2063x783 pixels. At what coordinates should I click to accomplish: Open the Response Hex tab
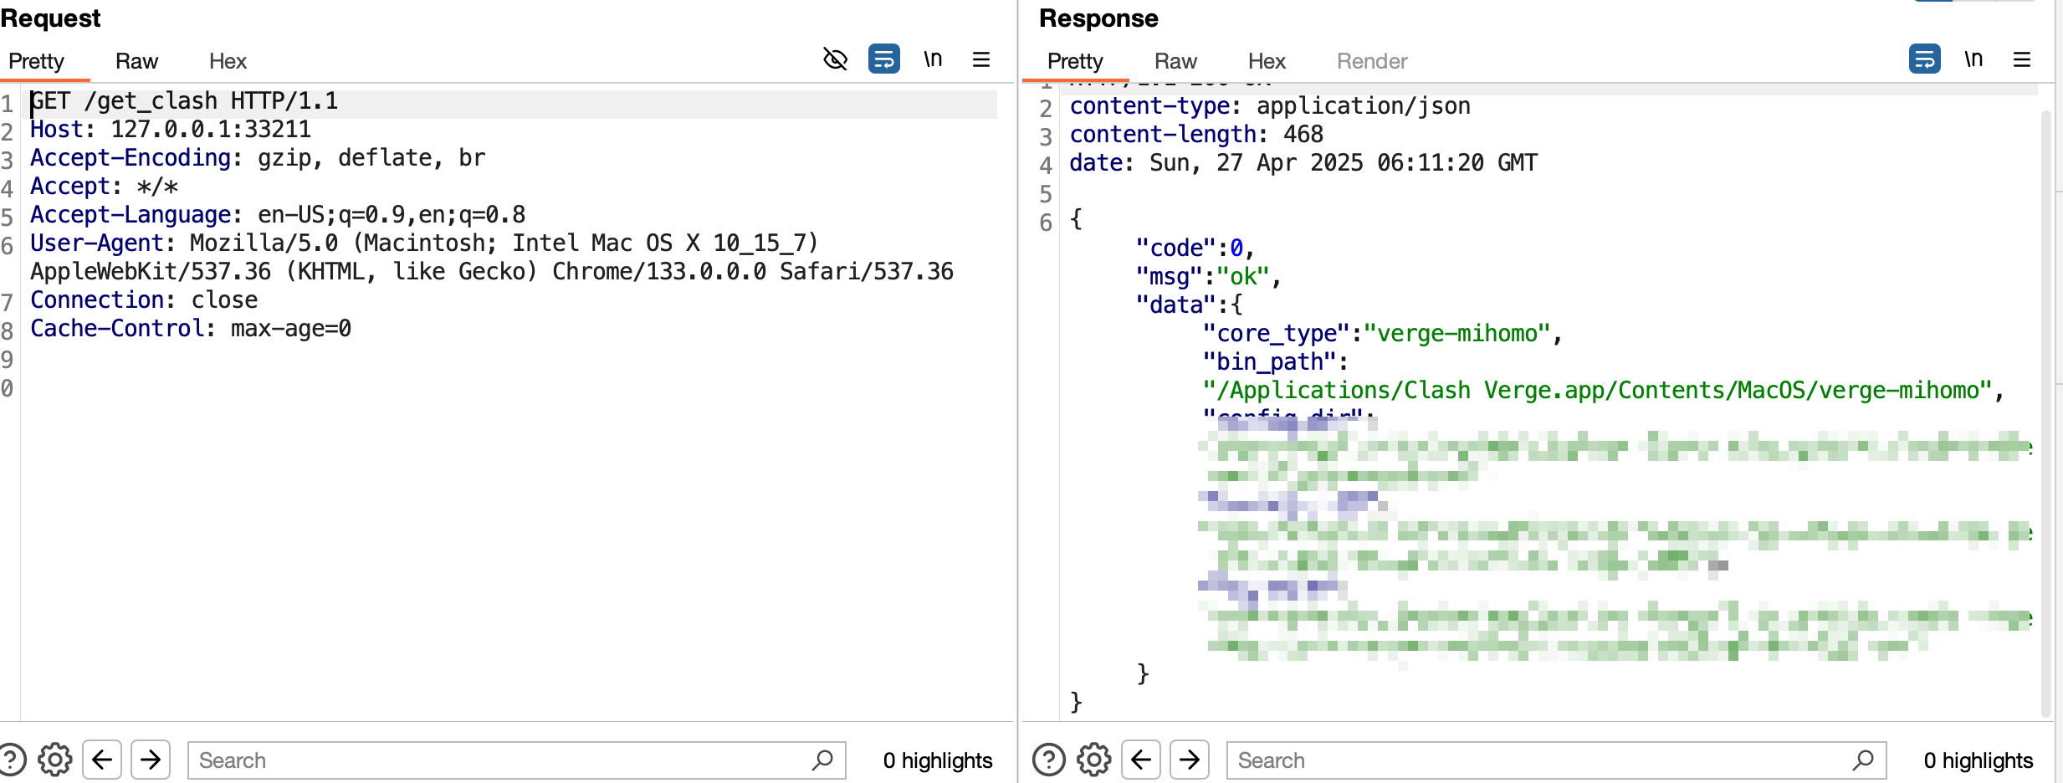[x=1267, y=61]
